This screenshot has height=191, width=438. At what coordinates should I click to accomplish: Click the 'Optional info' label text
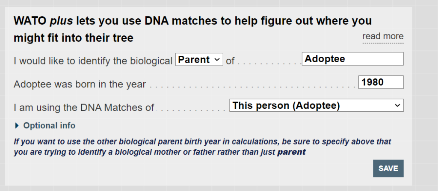point(49,126)
